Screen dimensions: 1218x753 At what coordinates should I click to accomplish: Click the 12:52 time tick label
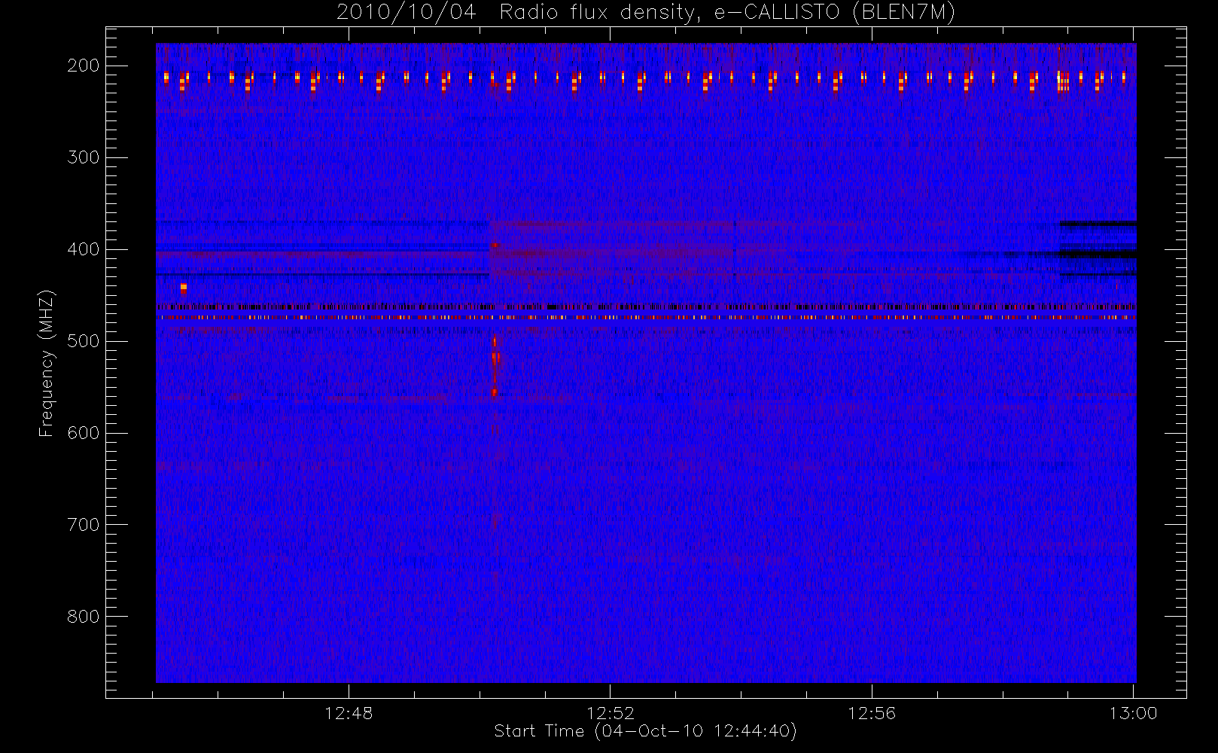click(611, 712)
